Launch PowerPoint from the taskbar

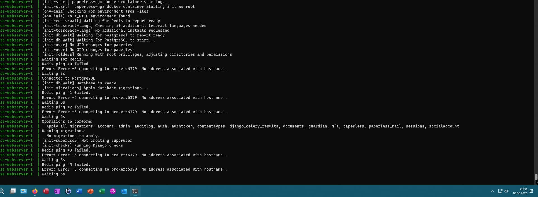(x=91, y=191)
